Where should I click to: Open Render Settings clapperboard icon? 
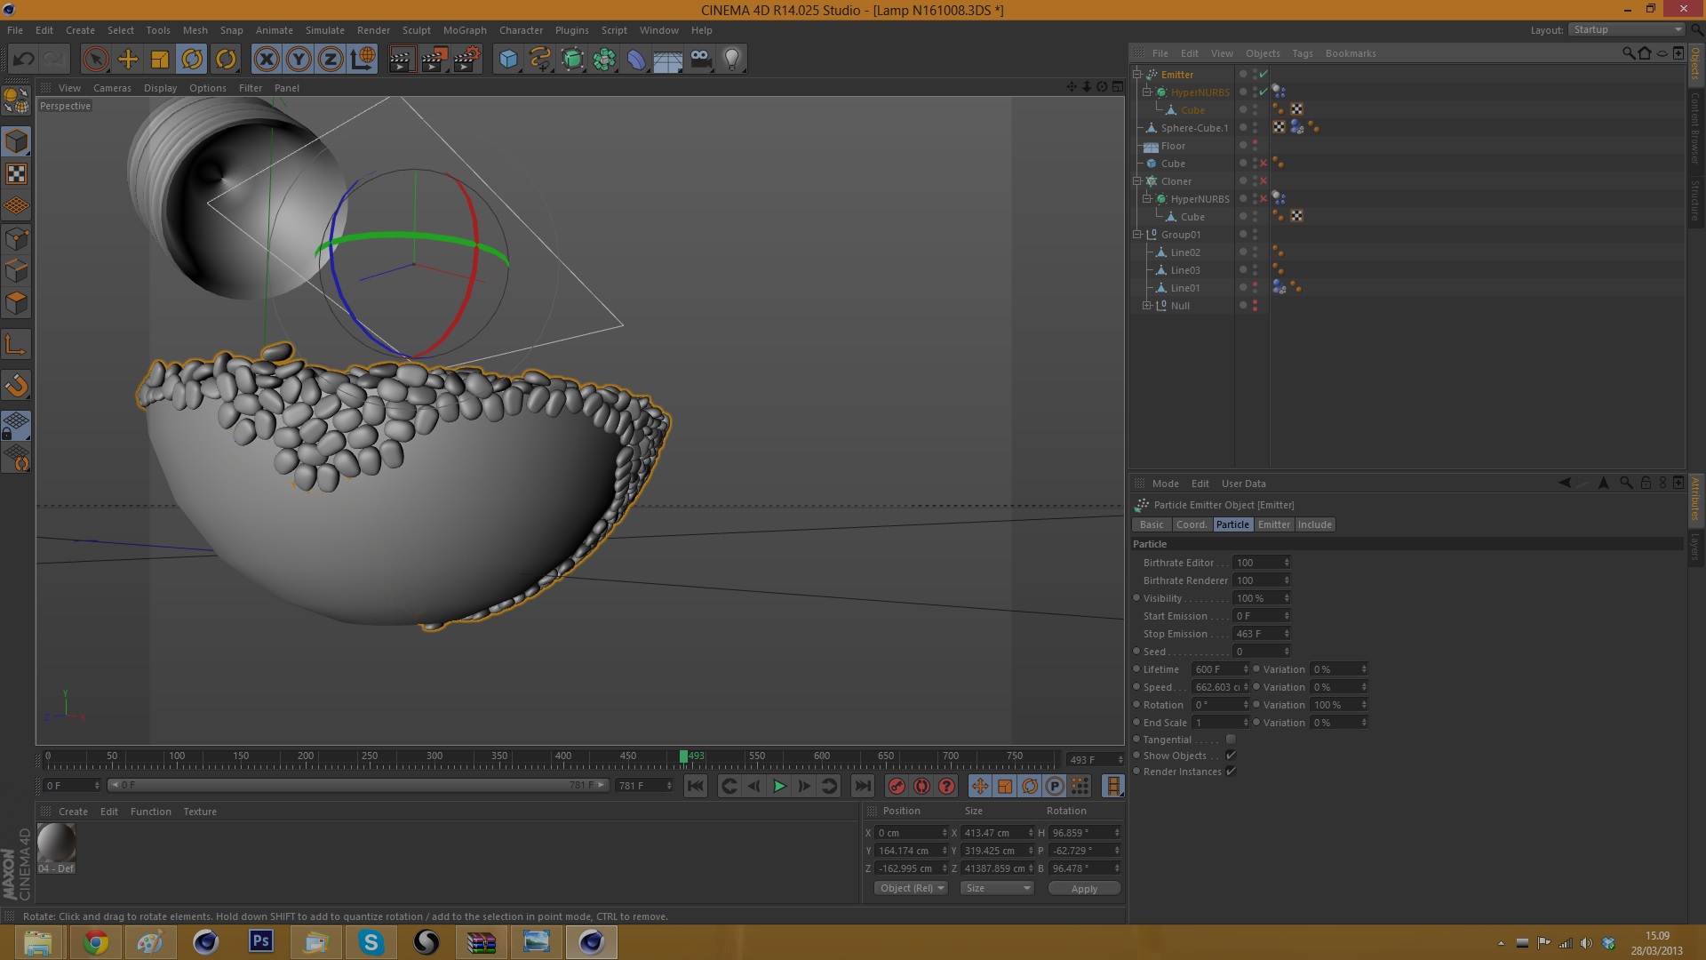[466, 60]
